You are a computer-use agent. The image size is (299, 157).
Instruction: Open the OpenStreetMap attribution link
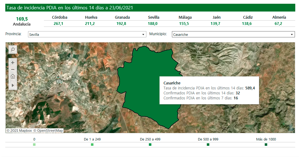48,131
